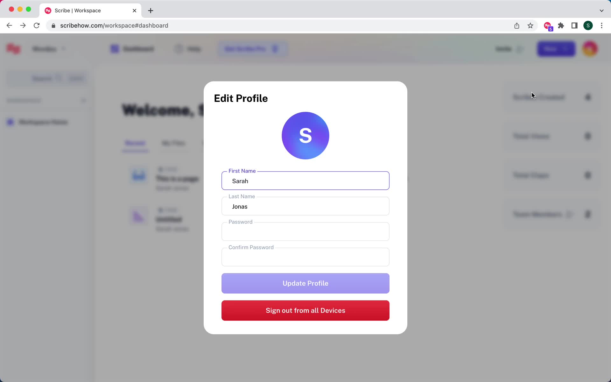Image resolution: width=611 pixels, height=382 pixels.
Task: Click the Update Profile button
Action: (x=305, y=283)
